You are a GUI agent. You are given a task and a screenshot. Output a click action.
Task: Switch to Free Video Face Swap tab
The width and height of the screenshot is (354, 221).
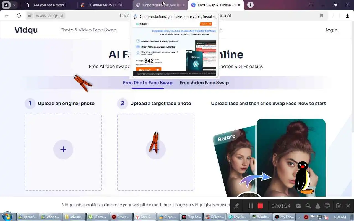[204, 83]
